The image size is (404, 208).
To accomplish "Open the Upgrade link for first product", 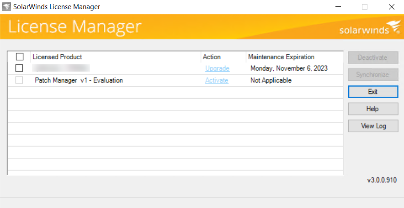I will (x=217, y=68).
